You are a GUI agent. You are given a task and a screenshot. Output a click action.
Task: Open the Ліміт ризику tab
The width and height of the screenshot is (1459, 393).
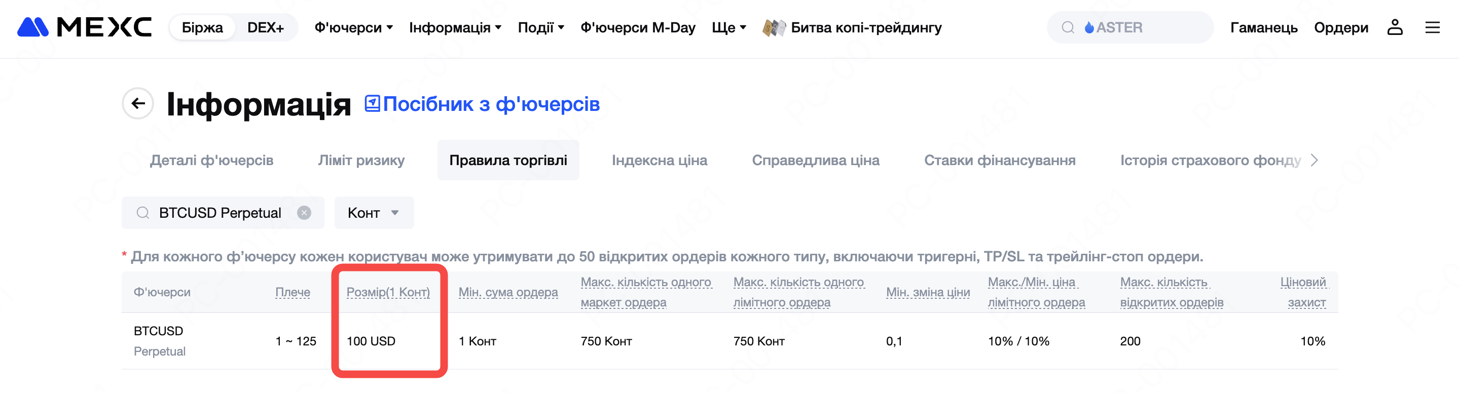point(361,160)
